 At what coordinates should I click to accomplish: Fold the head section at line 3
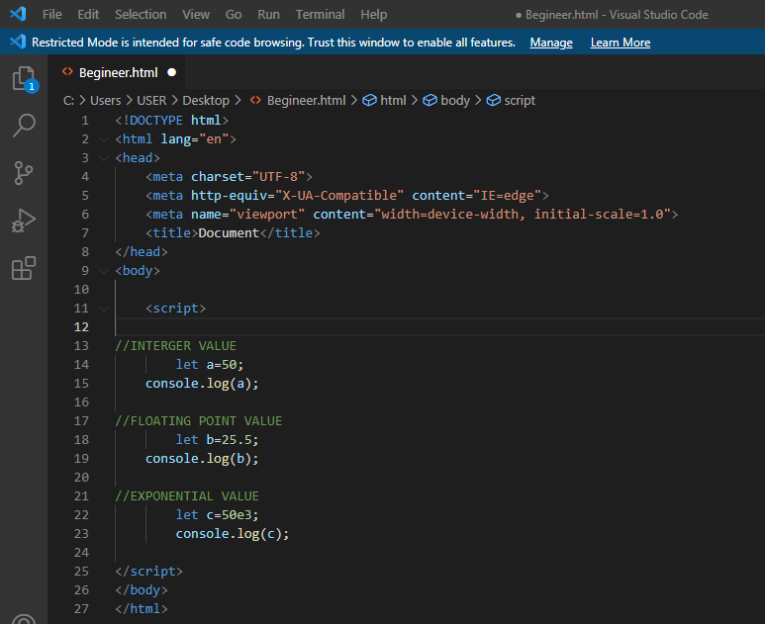point(104,158)
